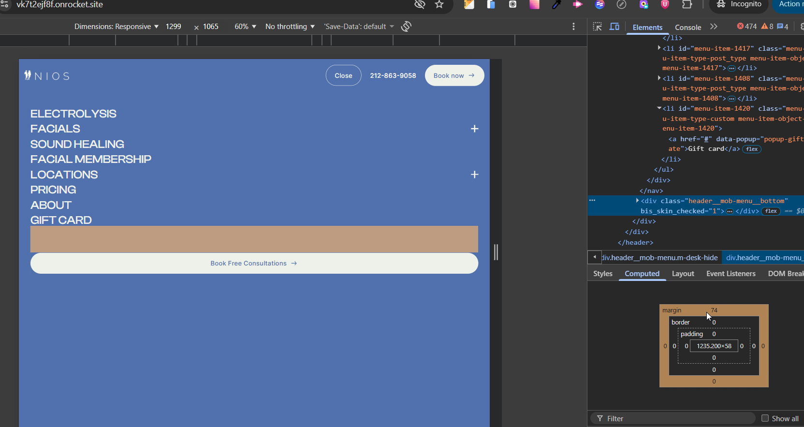
Task: Open the Electrolysis menu link
Action: (73, 114)
